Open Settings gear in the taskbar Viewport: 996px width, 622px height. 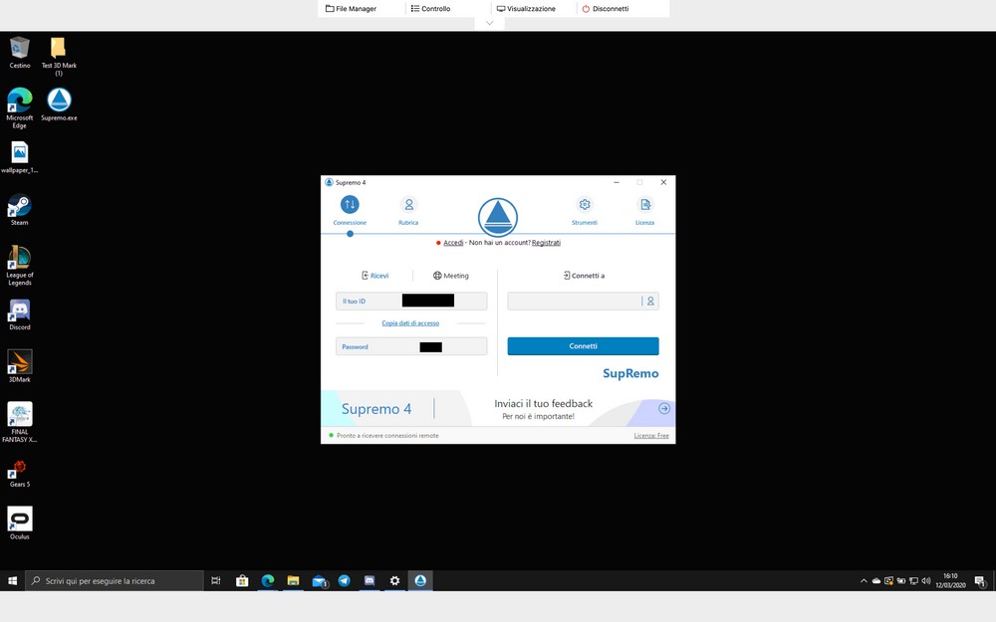395,581
